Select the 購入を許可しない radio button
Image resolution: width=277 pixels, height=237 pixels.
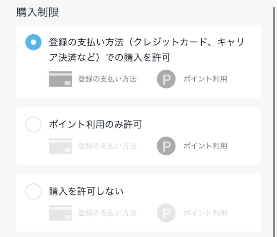33,192
